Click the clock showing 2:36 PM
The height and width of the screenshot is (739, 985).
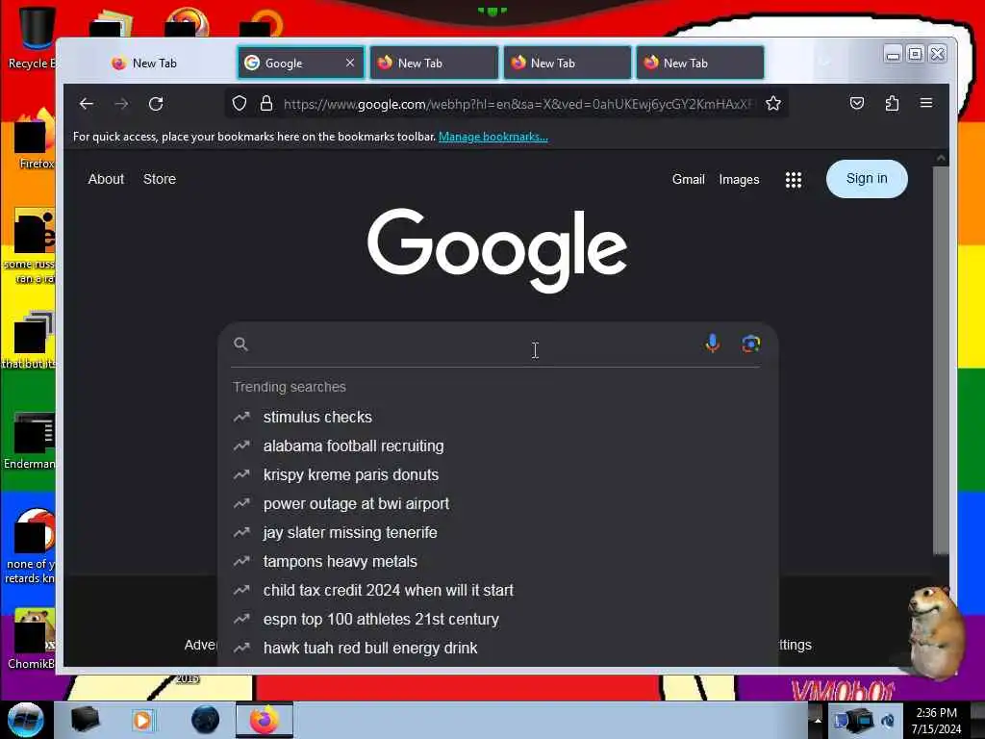click(x=936, y=720)
